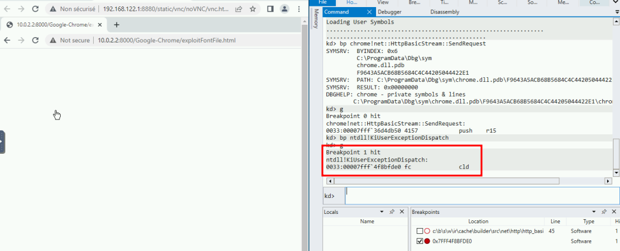Open the Breakpoints ribbon tab
620x251 pixels.
click(x=414, y=2)
